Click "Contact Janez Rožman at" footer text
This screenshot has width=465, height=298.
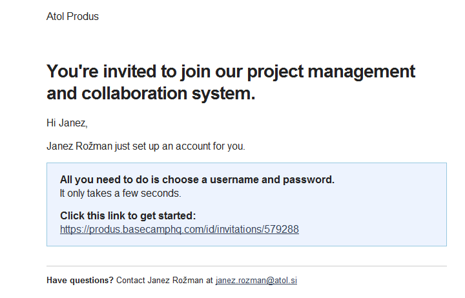tap(165, 281)
